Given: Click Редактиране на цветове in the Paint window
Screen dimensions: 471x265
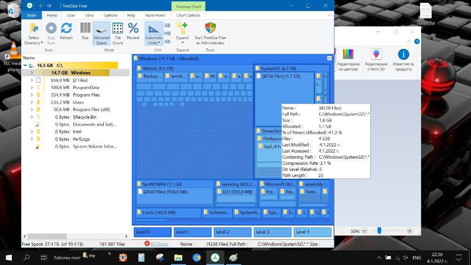Looking at the screenshot, I should coord(348,60).
